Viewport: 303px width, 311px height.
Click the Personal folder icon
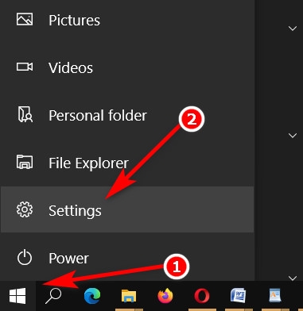coord(25,114)
